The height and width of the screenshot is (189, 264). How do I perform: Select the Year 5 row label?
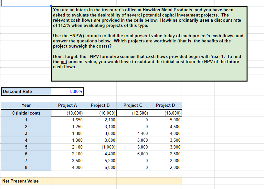coord(26,147)
